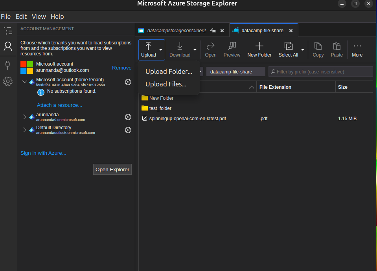This screenshot has width=377, height=271.
Task: Open the Connect plug icon in sidebar
Action: coord(8,65)
